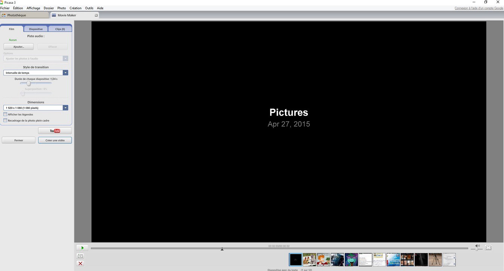The height and width of the screenshot is (271, 504).
Task: Select the orange Futurama meme thumbnail
Action: point(323,260)
